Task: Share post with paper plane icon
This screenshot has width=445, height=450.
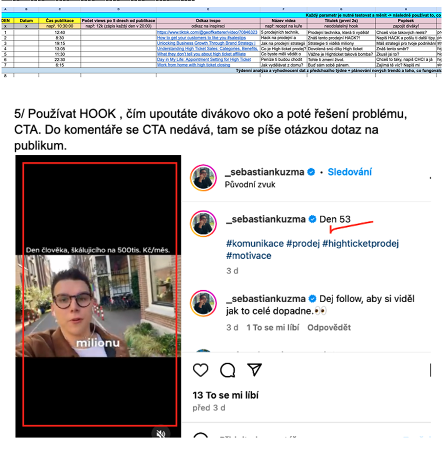Action: (254, 370)
